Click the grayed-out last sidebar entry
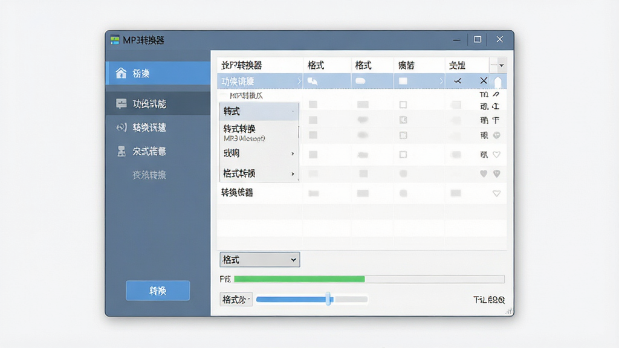This screenshot has height=348, width=619. point(149,175)
